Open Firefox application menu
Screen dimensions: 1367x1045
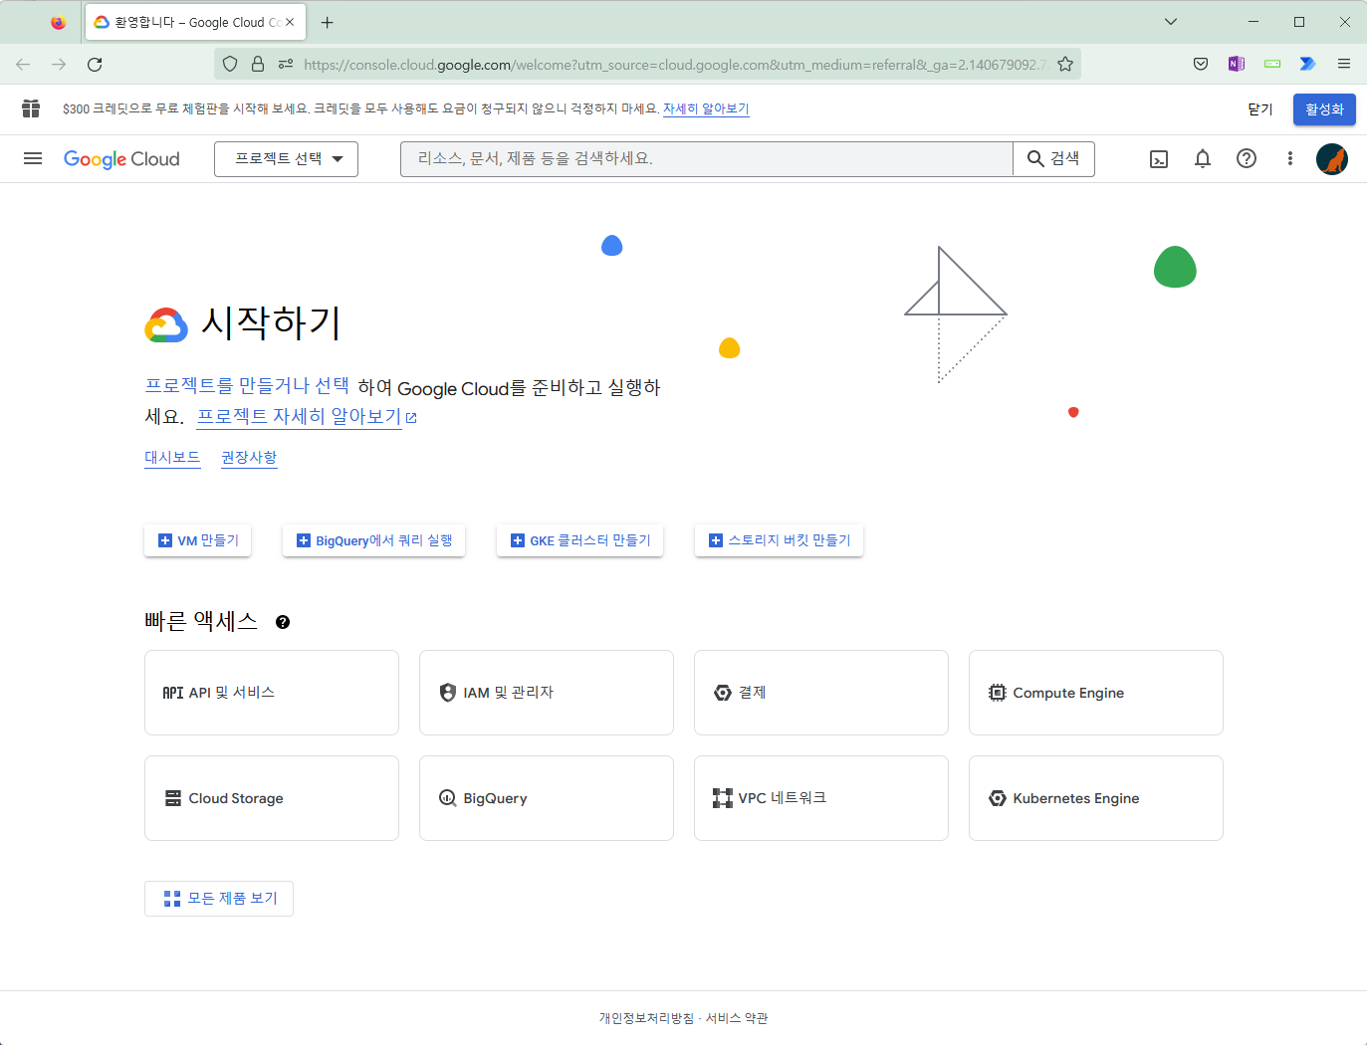pyautogui.click(x=1344, y=64)
